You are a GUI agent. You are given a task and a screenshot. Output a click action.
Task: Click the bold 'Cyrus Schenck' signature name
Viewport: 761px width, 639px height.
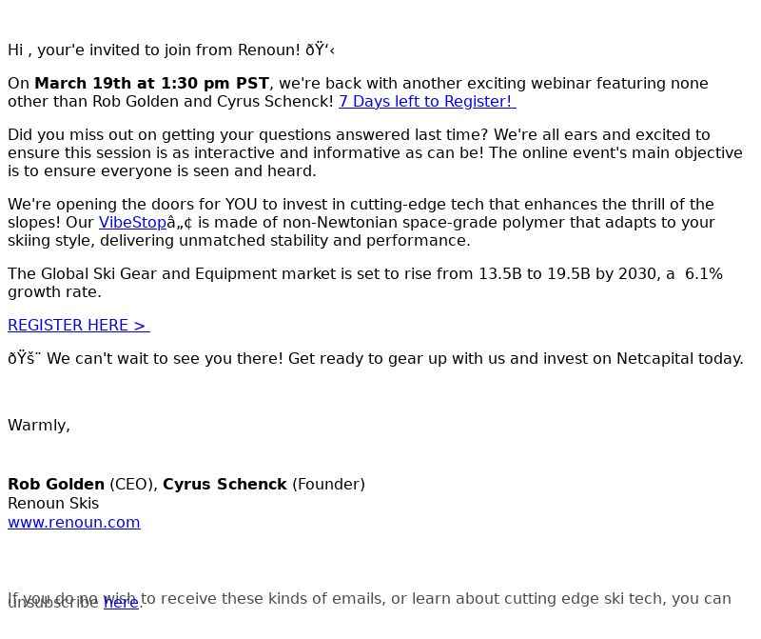tap(224, 484)
